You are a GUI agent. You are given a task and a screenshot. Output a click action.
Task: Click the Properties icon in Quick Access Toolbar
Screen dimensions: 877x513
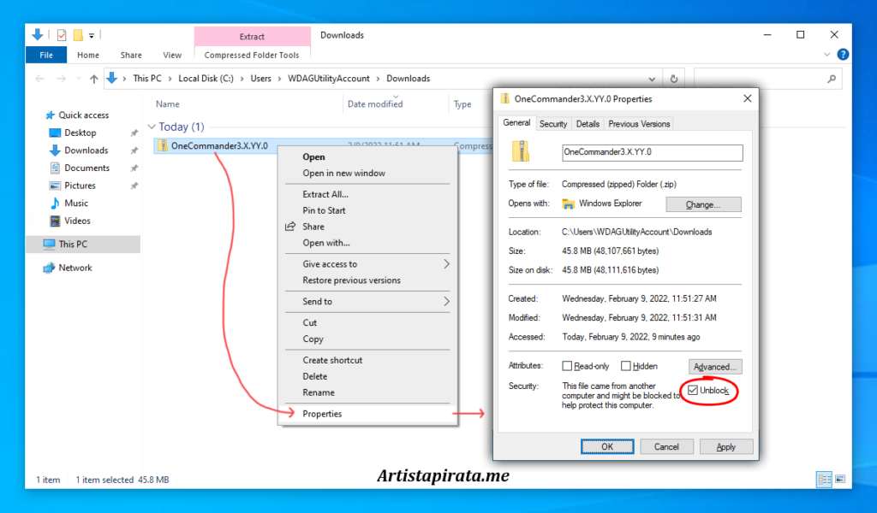coord(62,35)
